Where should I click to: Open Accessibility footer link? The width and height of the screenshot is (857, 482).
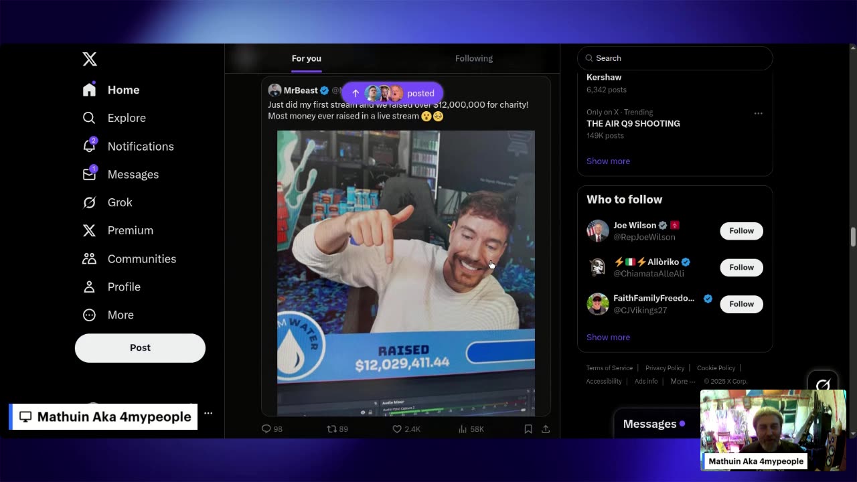point(604,381)
